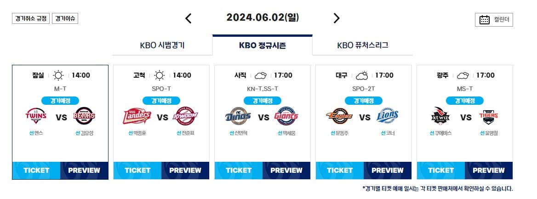Select the SSG Landers logo
This screenshot has height=199, width=537.
click(137, 116)
